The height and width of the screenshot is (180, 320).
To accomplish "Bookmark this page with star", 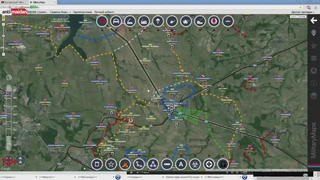I will click(x=300, y=7).
